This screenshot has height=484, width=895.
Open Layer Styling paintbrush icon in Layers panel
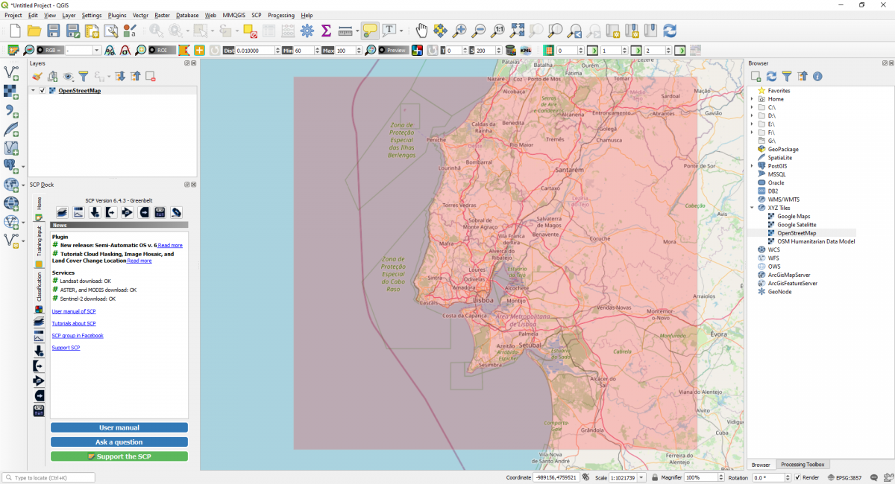[x=37, y=76]
